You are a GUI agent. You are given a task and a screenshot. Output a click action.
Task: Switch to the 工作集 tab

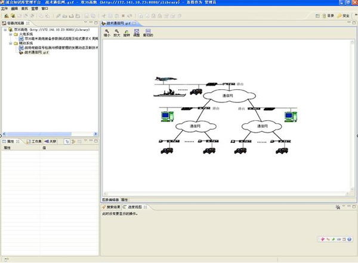pos(35,142)
